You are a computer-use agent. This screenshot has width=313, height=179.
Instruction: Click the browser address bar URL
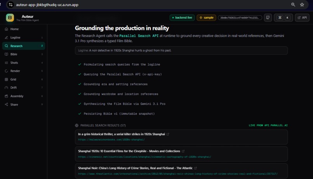click(47, 5)
